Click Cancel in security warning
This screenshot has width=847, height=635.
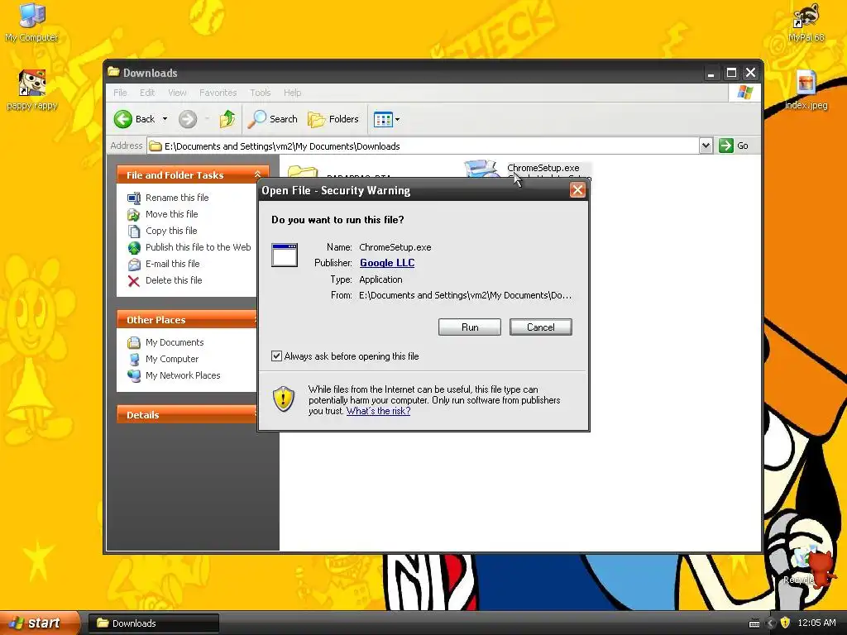tap(540, 327)
